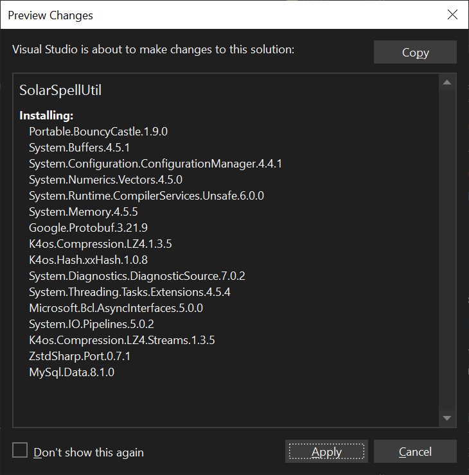Click the scrollbar down arrow
469x475 pixels.
[x=447, y=419]
